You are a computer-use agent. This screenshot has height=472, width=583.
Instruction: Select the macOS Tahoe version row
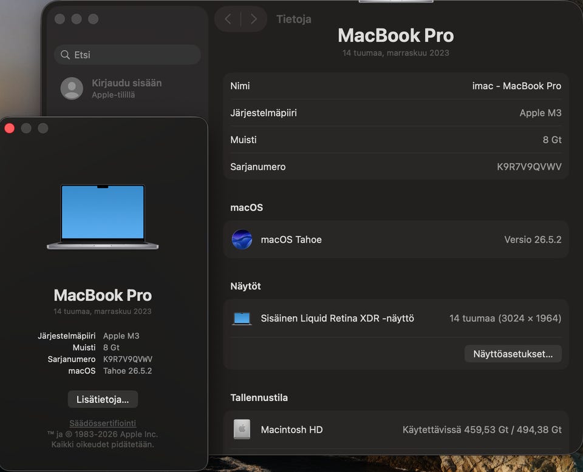point(395,239)
